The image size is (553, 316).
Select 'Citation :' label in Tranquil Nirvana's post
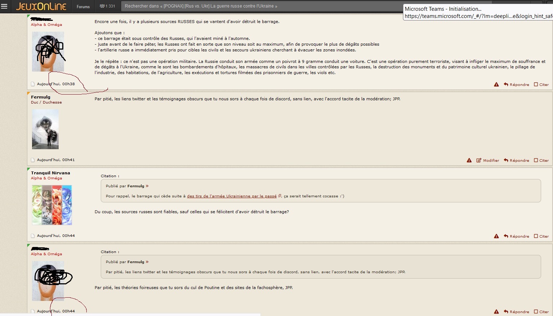[x=110, y=176]
